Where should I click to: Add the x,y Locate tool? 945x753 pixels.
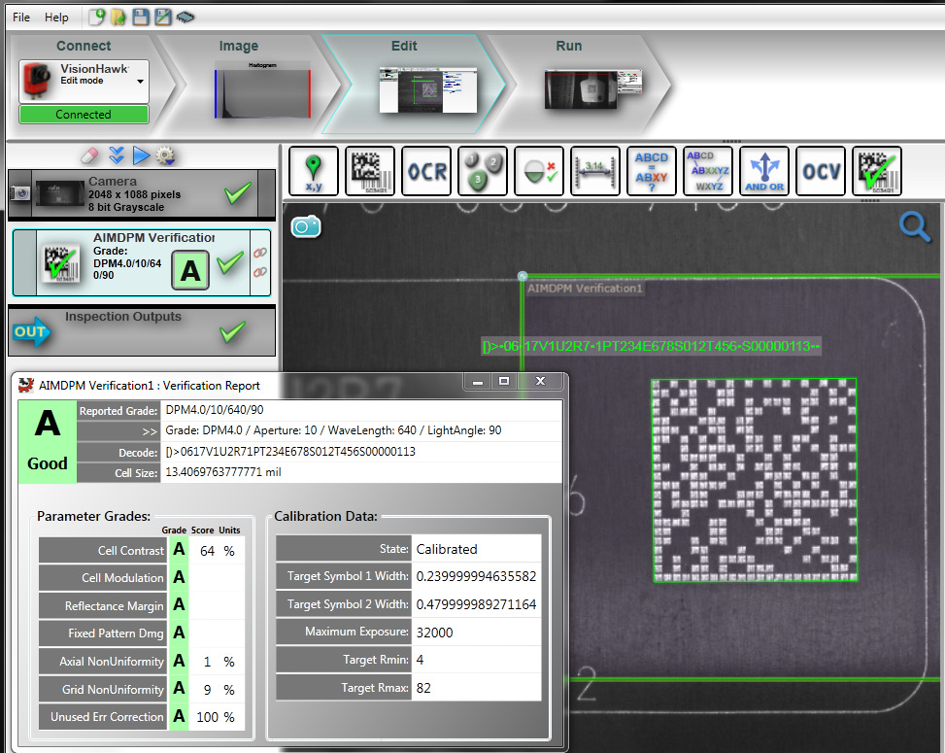314,171
